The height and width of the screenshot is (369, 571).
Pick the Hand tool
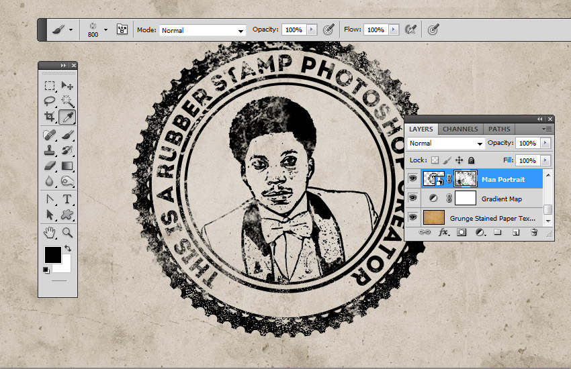click(x=50, y=232)
